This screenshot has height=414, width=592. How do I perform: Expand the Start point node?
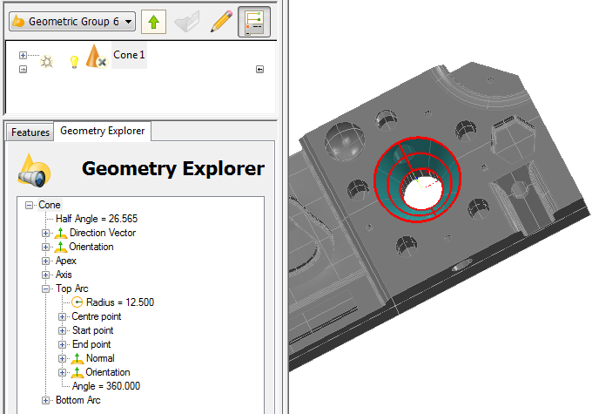pyautogui.click(x=63, y=331)
